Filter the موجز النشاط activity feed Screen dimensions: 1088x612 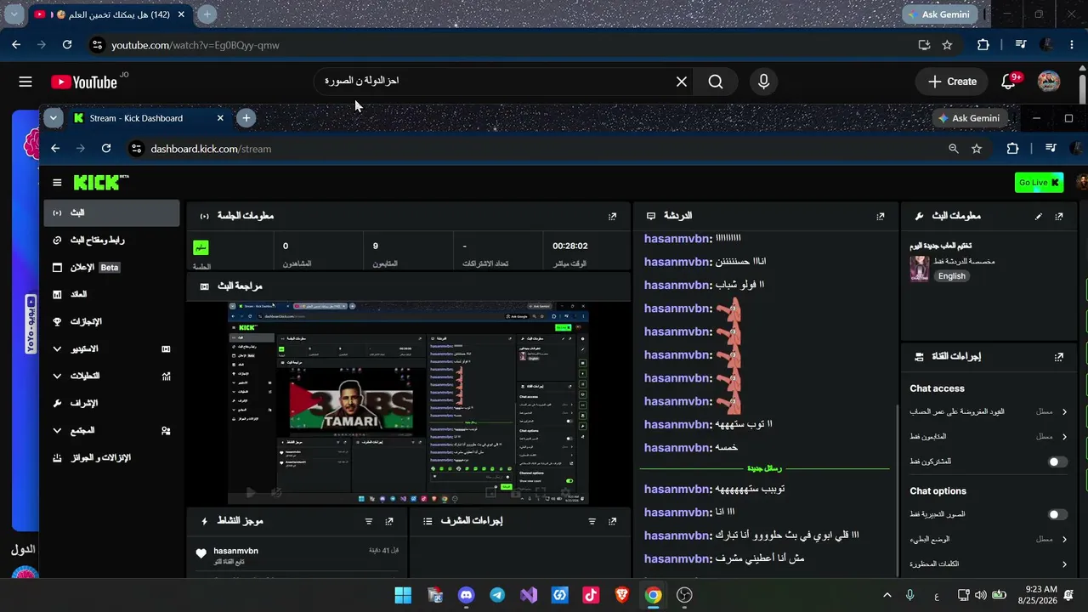click(x=369, y=521)
